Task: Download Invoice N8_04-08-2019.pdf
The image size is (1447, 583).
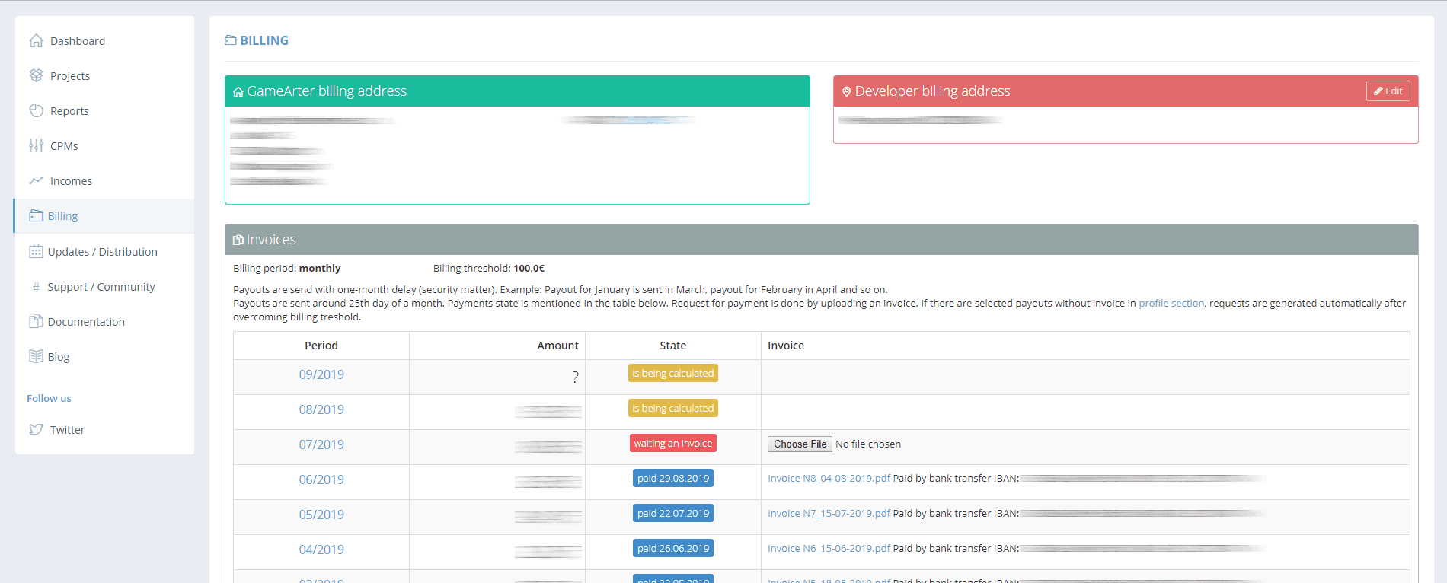Action: 829,478
